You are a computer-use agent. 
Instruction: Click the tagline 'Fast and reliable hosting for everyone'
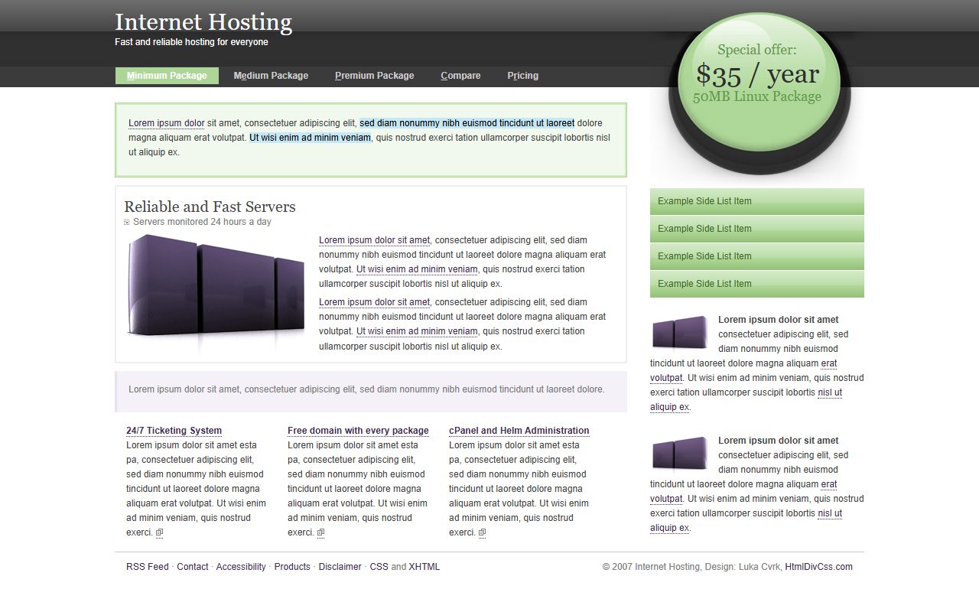pyautogui.click(x=191, y=42)
